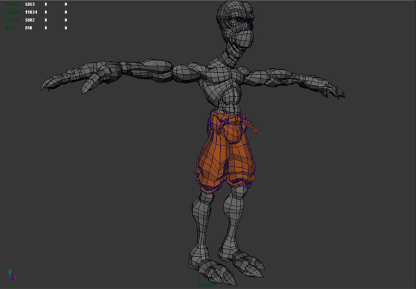Click the character's blue-outlined eye

click(247, 24)
